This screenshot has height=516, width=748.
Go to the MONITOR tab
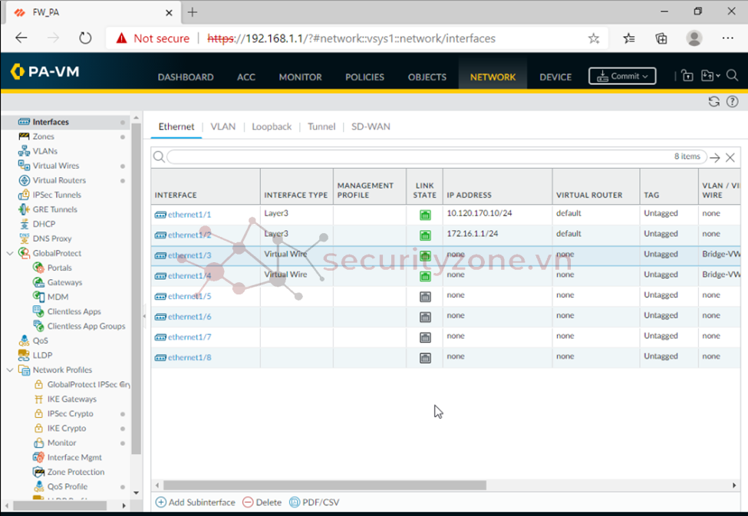point(301,77)
